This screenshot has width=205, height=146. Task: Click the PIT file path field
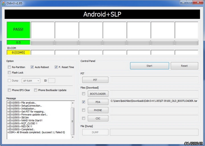(154, 80)
